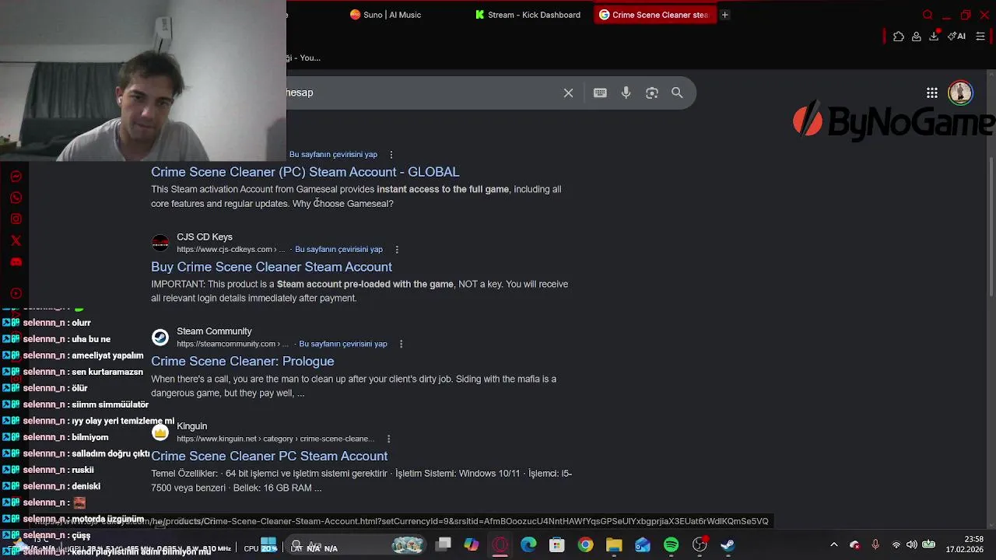This screenshot has width=996, height=560.
Task: Open Microsoft Store from the taskbar
Action: click(x=556, y=544)
